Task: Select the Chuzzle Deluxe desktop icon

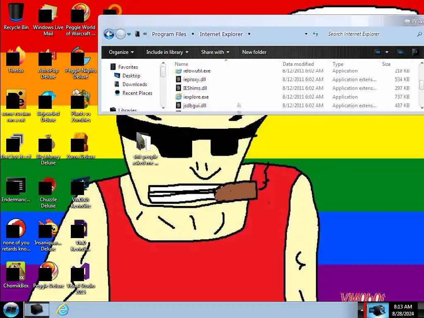Action: point(48,192)
